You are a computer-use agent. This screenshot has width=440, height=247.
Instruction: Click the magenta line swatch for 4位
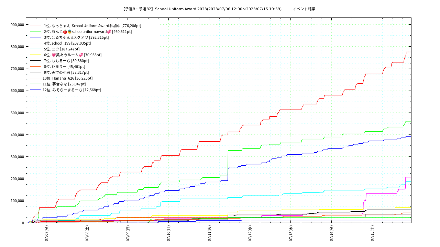pos(35,43)
